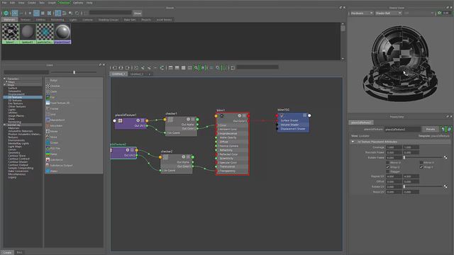454x255 pixels.
Task: Add a new graph tab
Action: click(150, 74)
